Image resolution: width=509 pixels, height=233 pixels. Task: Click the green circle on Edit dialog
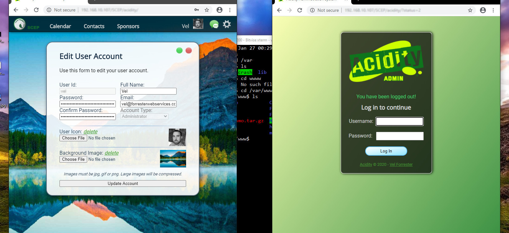point(179,50)
